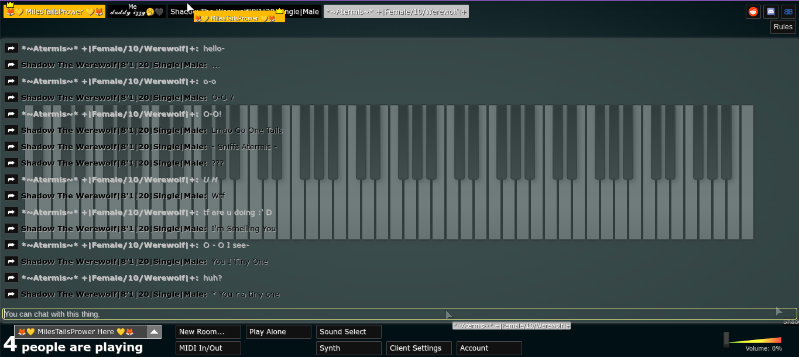Reply to '- Sniffs Atermis -' via arrow
Viewport: 799px width, 357px height.
coord(11,147)
